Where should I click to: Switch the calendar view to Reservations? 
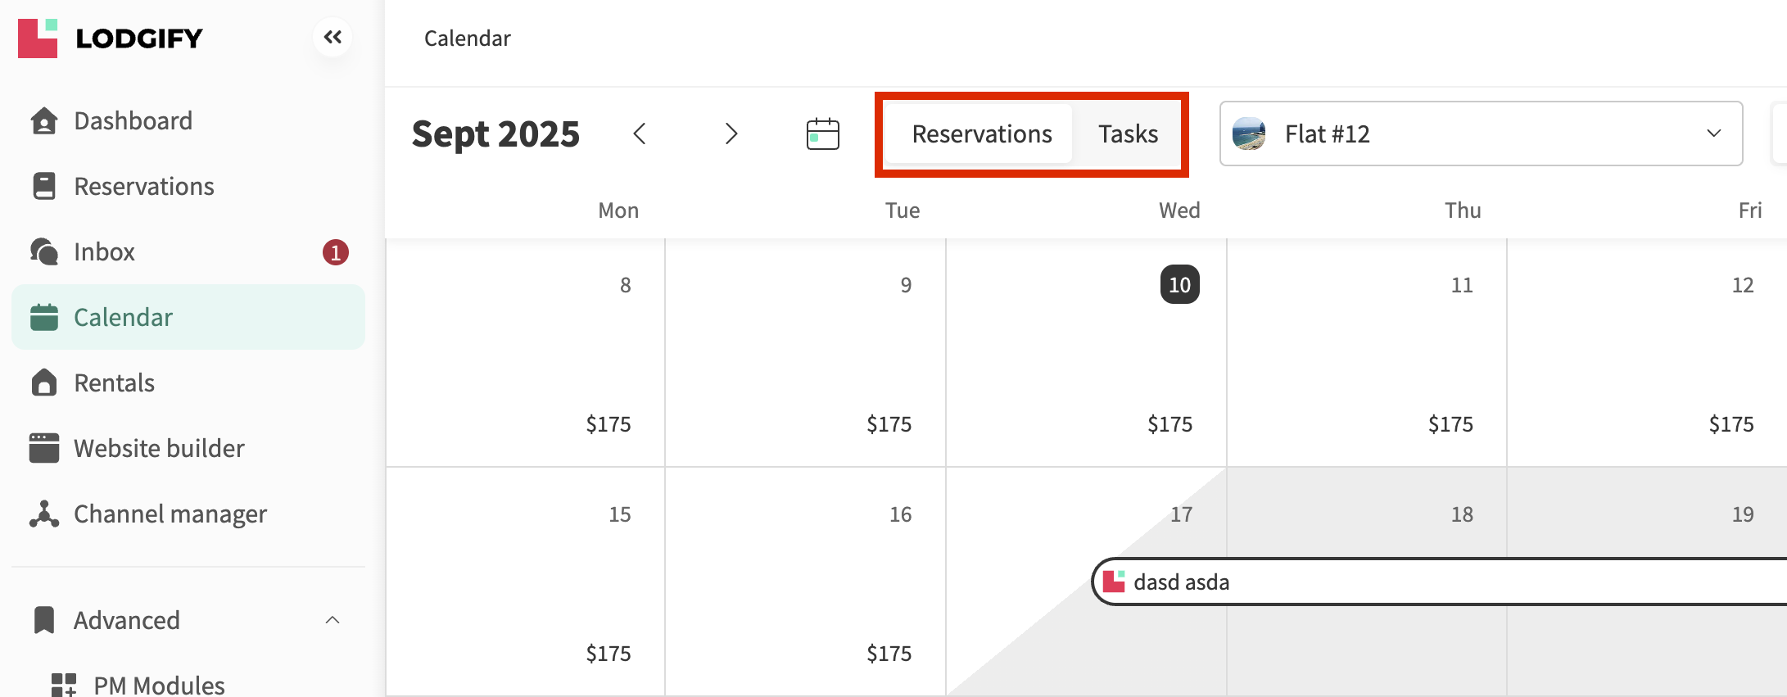(981, 134)
